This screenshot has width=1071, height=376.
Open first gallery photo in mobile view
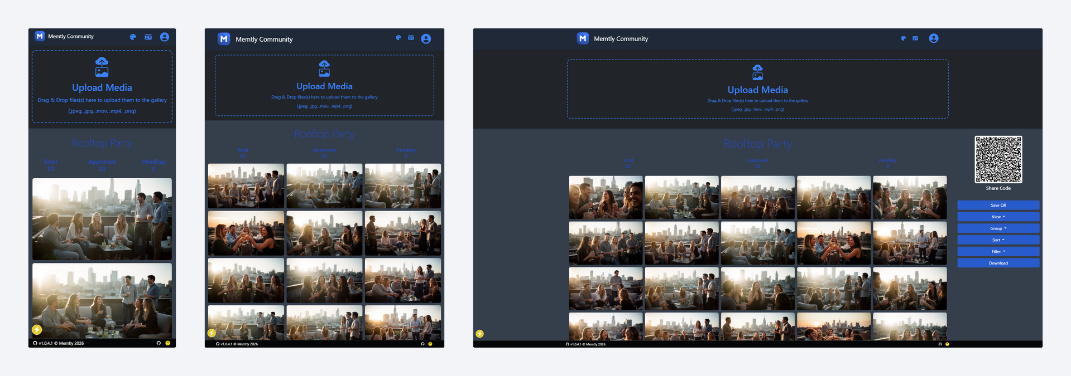coord(102,219)
